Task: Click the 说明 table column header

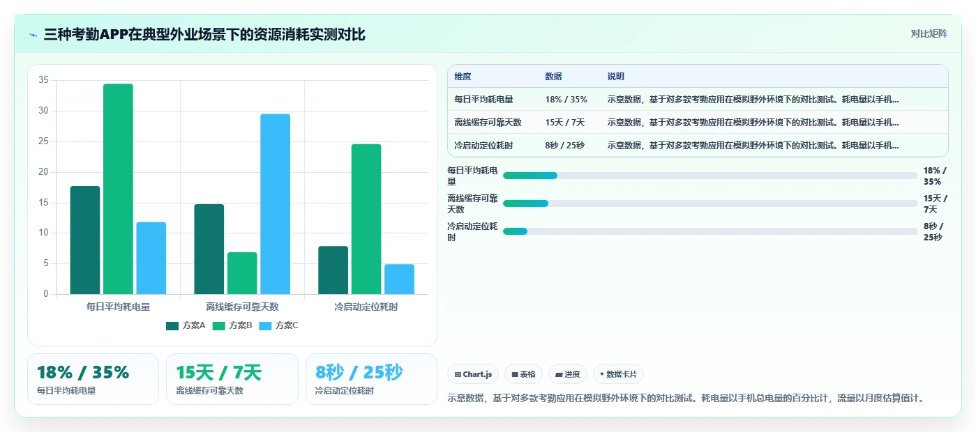Action: click(616, 77)
